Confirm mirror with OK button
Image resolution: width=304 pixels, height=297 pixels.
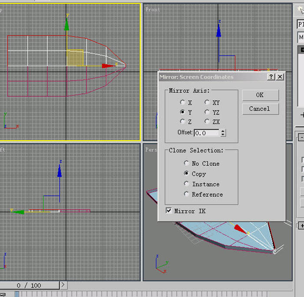click(x=261, y=95)
